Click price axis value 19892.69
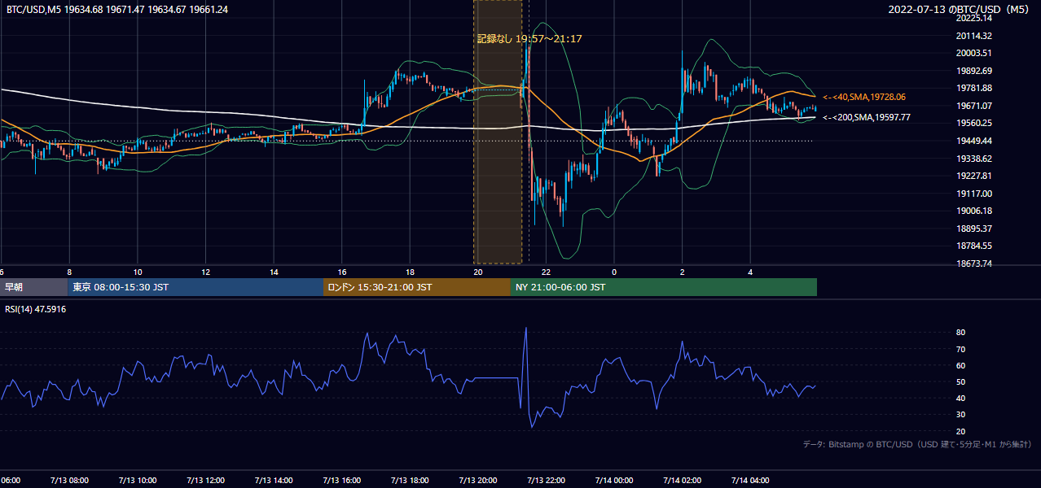 [x=974, y=71]
